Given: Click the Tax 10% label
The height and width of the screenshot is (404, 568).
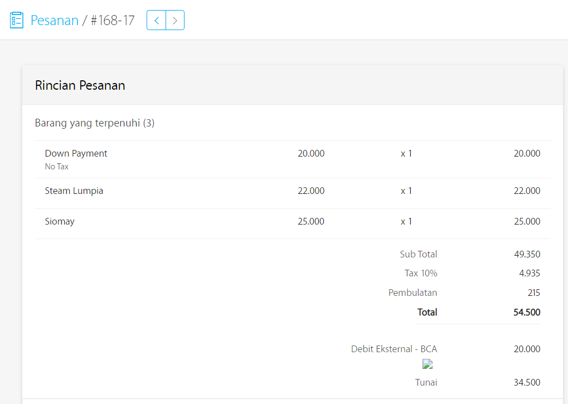Looking at the screenshot, I should [x=421, y=273].
